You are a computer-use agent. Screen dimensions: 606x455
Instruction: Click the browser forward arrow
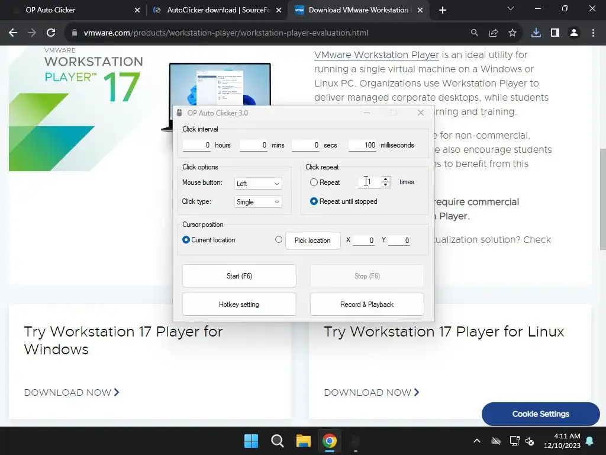32,33
